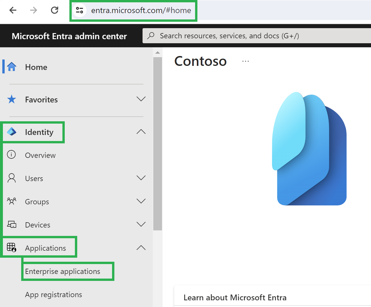Image resolution: width=371 pixels, height=307 pixels.
Task: Click the Overview info icon
Action: pos(11,154)
